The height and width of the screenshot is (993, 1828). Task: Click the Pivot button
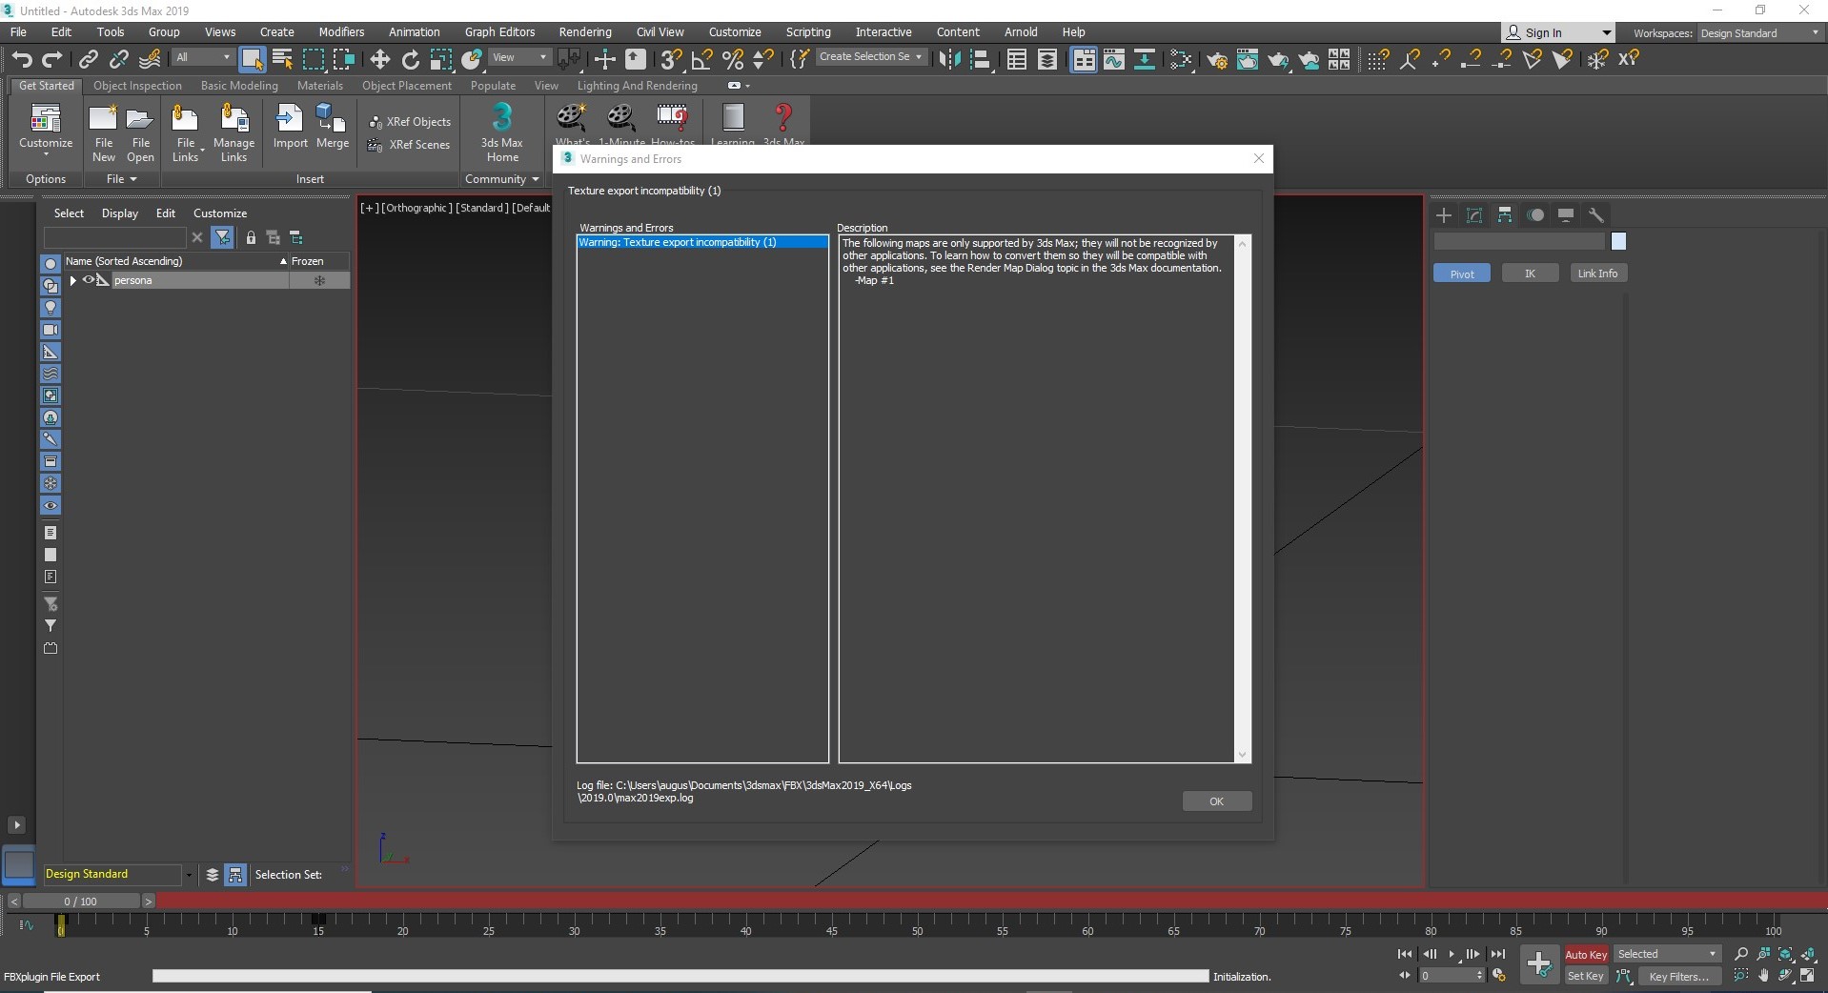[x=1461, y=274]
